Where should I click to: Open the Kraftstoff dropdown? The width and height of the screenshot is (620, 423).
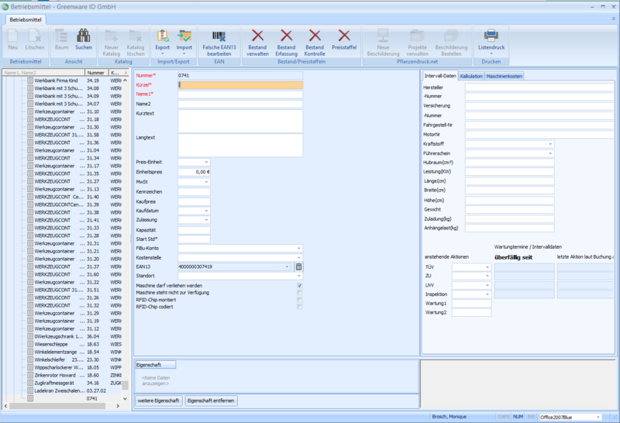coord(550,144)
